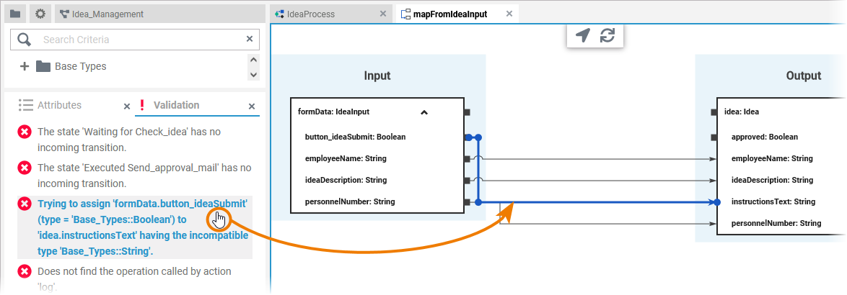The image size is (847, 295).
Task: Collapse the formData: IdeaInput node
Action: pos(424,112)
